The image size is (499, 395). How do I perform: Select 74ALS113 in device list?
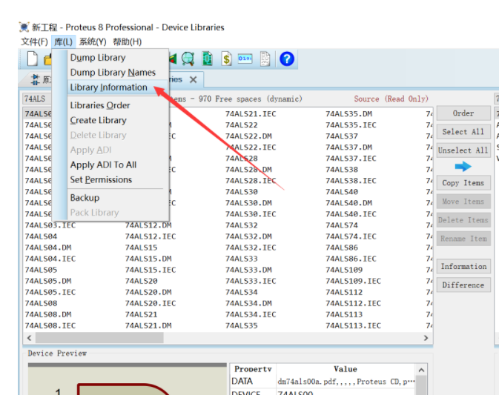click(x=344, y=314)
